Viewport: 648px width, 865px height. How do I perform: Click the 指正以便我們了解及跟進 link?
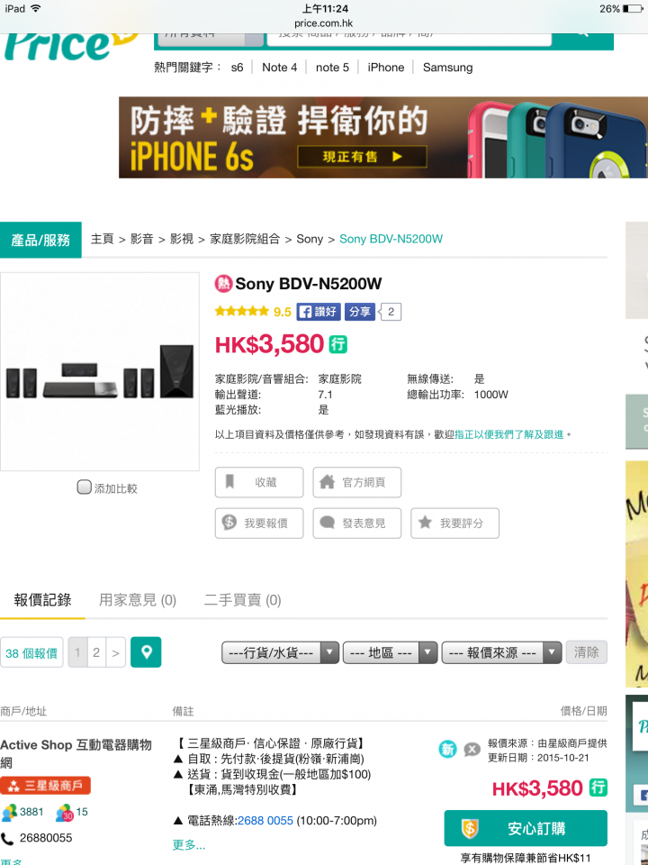[509, 434]
